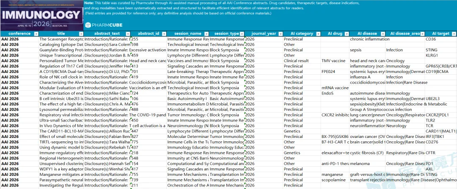Open the AI disease_area column filter dropdown
The image size is (457, 189).
[x=422, y=34]
